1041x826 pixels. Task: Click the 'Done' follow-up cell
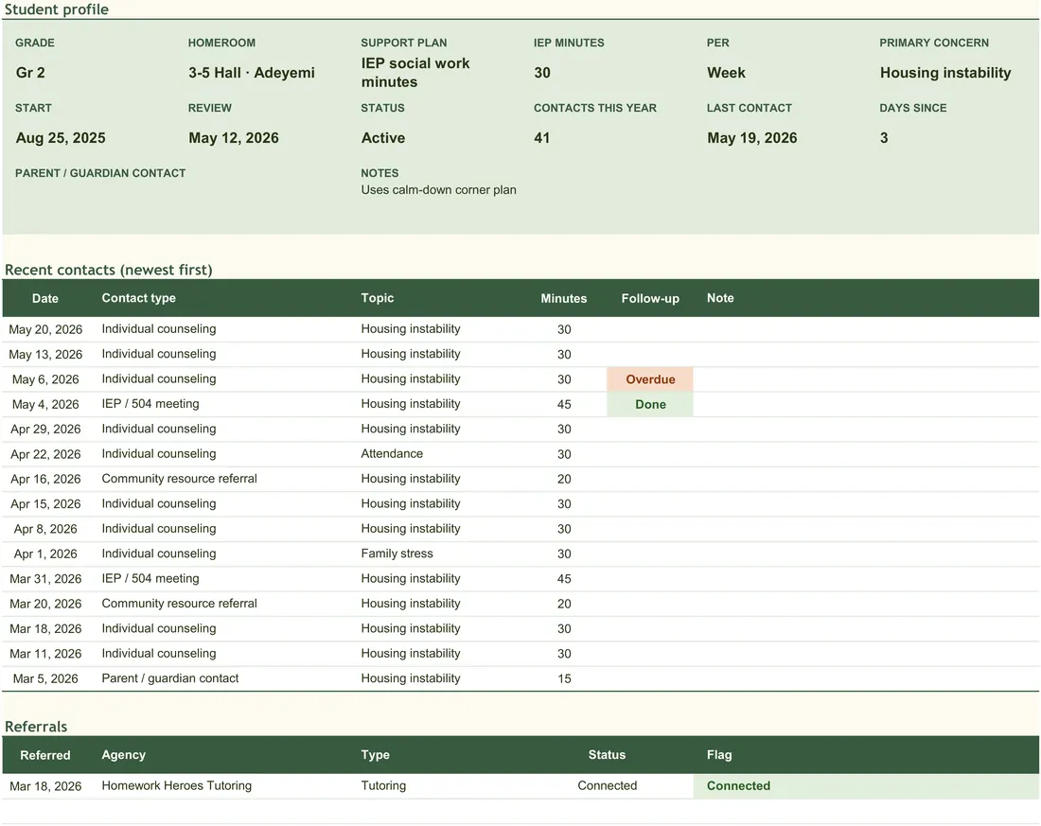[x=650, y=404]
